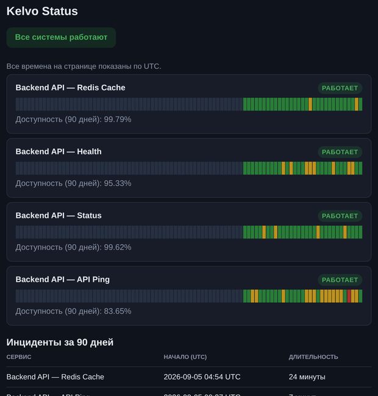Open the 'Backend API — Status' service title

pyautogui.click(x=59, y=215)
